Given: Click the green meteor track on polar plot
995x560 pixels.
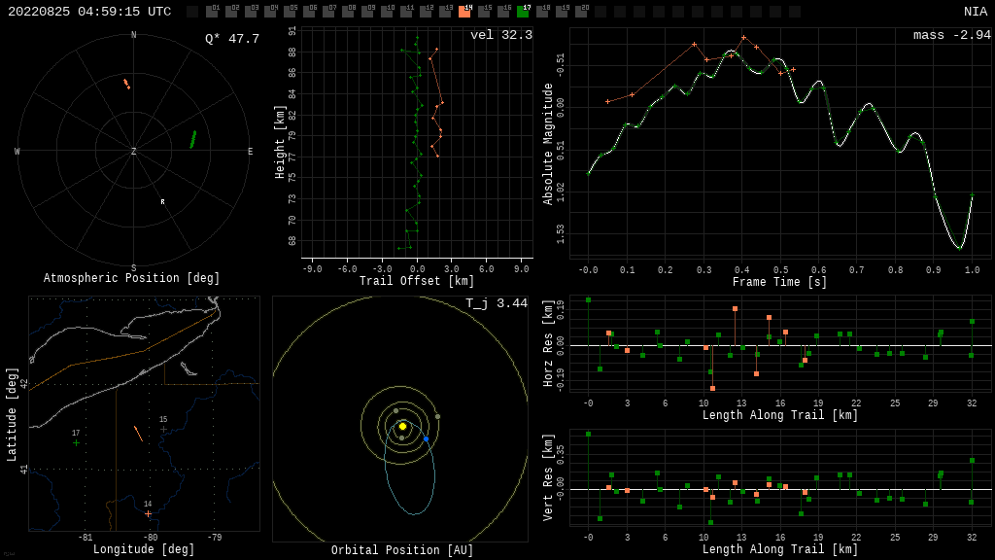Looking at the screenshot, I should point(193,139).
